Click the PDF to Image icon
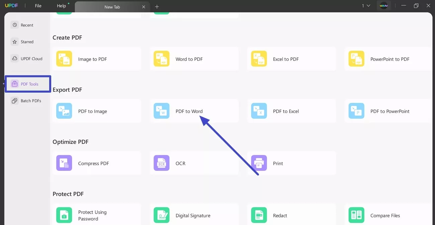This screenshot has height=225, width=435. tap(64, 111)
